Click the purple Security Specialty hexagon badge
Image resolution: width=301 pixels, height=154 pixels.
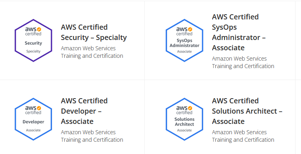click(33, 40)
